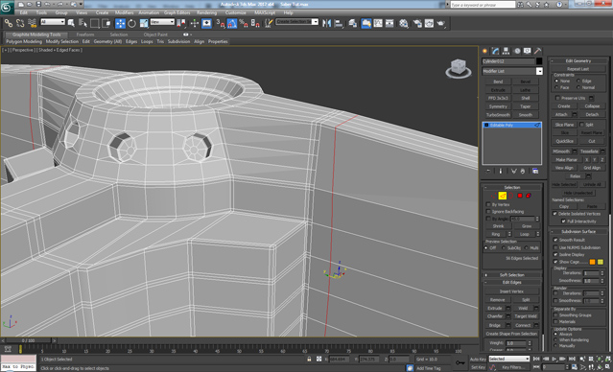613x372 pixels.
Task: Switch to the Object Paint ribbon tab
Action: tap(155, 35)
